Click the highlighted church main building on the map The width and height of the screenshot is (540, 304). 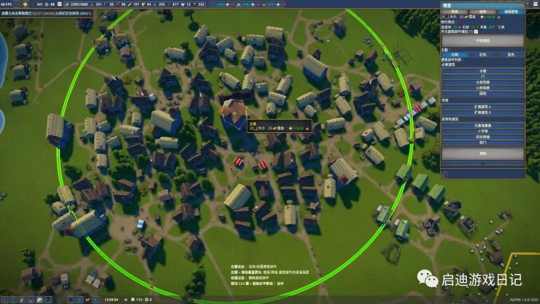[234, 114]
